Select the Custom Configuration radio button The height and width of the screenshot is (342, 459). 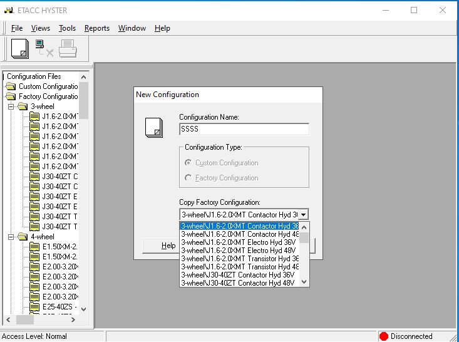[x=188, y=163]
